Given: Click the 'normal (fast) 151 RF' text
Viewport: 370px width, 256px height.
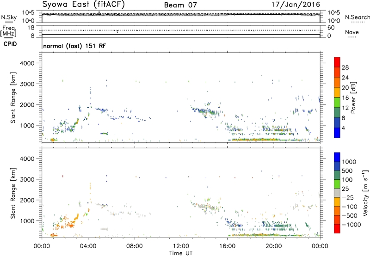Looking at the screenshot, I should [74, 46].
